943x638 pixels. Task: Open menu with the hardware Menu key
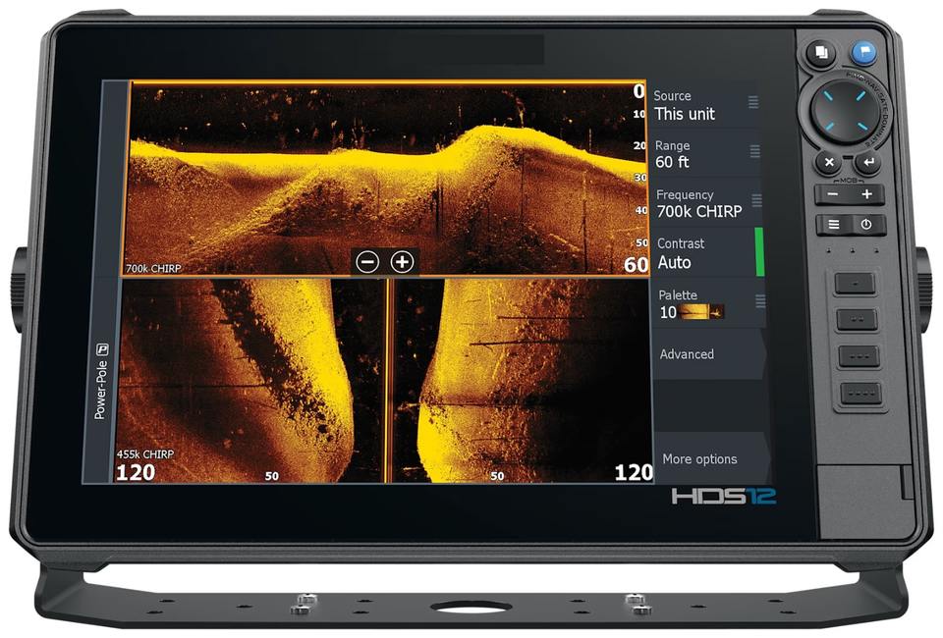tap(834, 224)
